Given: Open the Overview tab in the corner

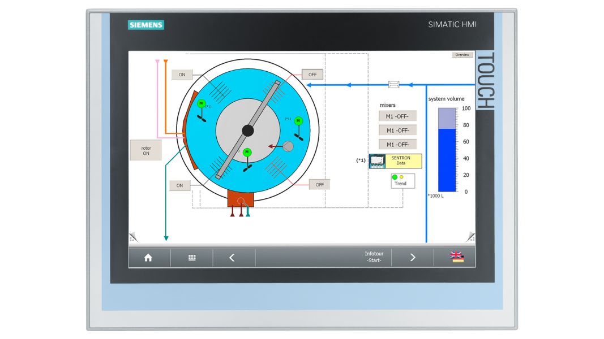Looking at the screenshot, I should [x=462, y=54].
